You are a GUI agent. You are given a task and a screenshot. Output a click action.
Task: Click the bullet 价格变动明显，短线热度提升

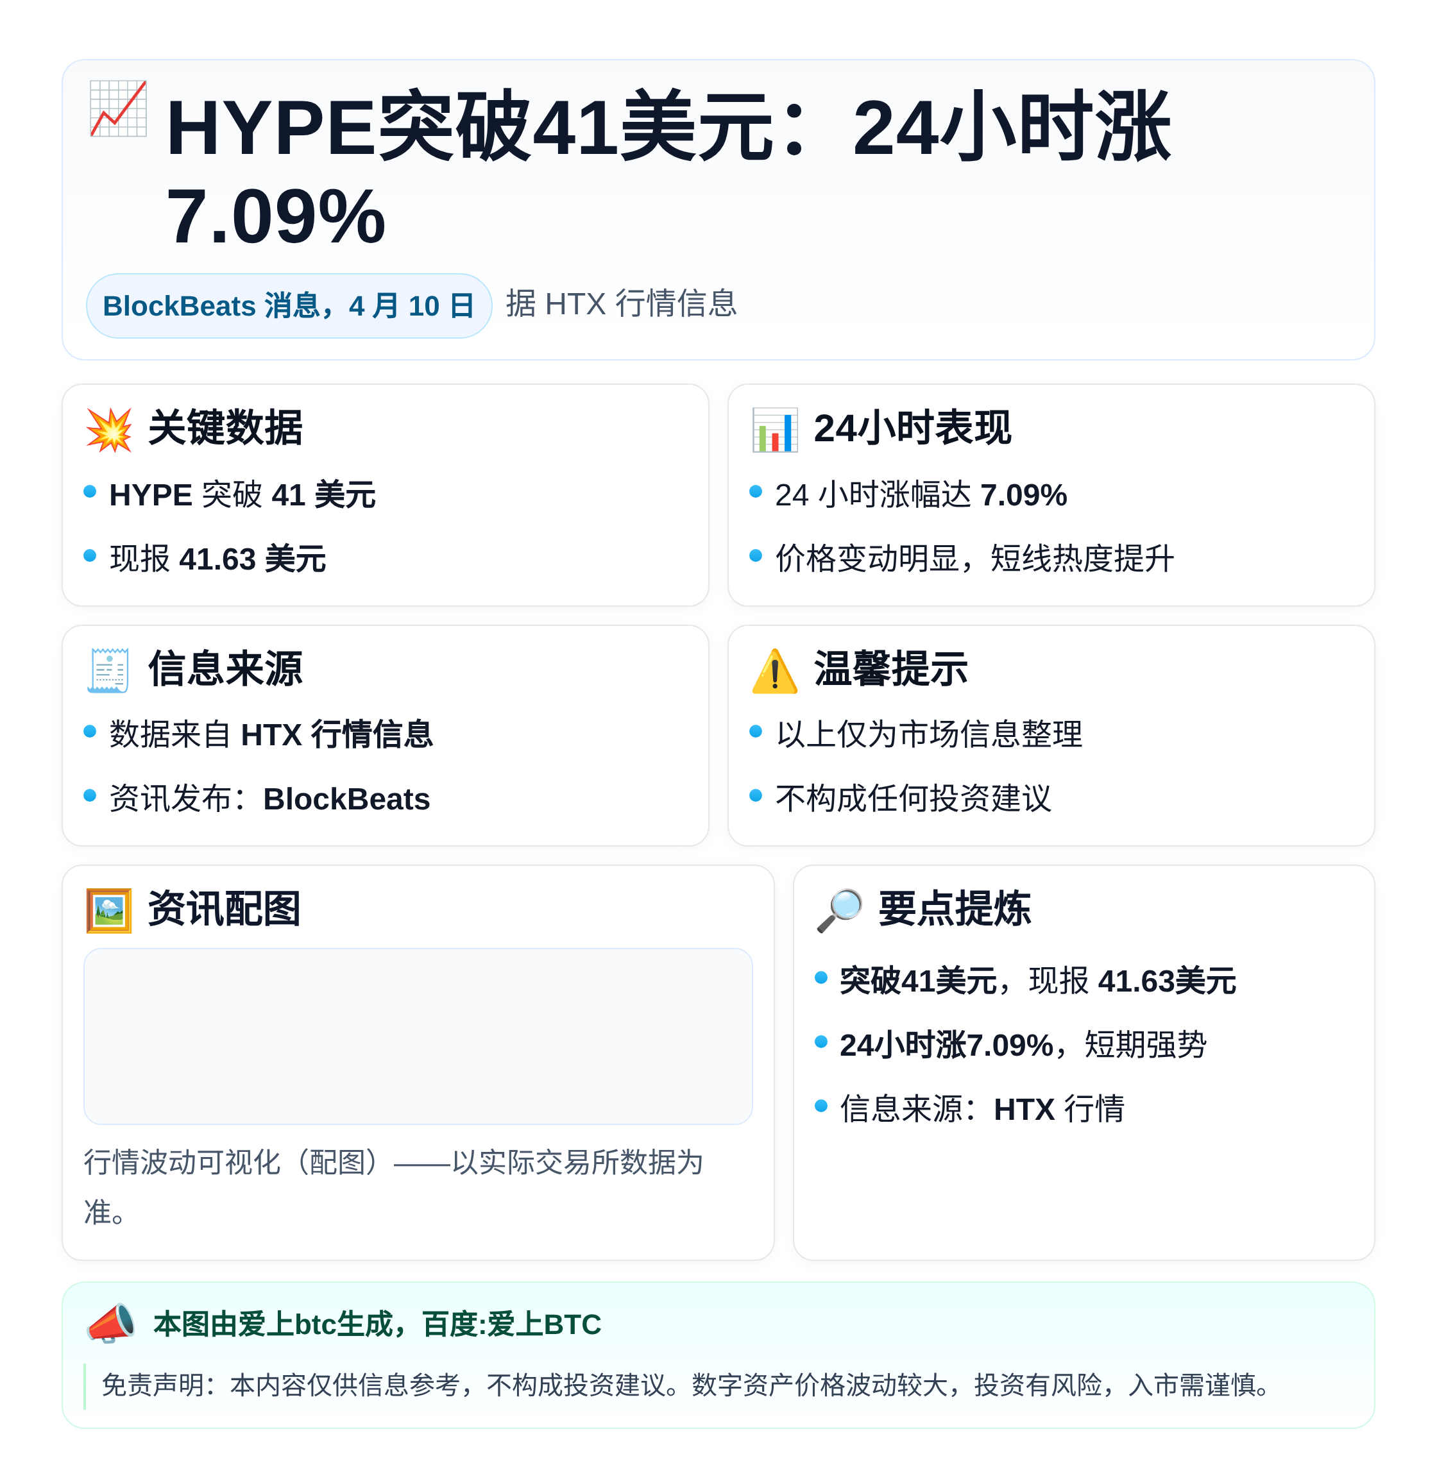974,559
